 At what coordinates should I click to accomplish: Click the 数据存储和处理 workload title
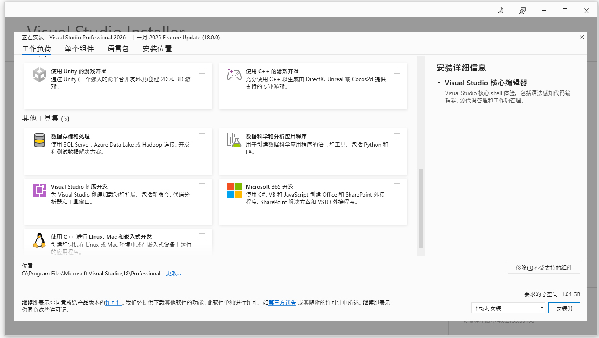click(x=70, y=137)
